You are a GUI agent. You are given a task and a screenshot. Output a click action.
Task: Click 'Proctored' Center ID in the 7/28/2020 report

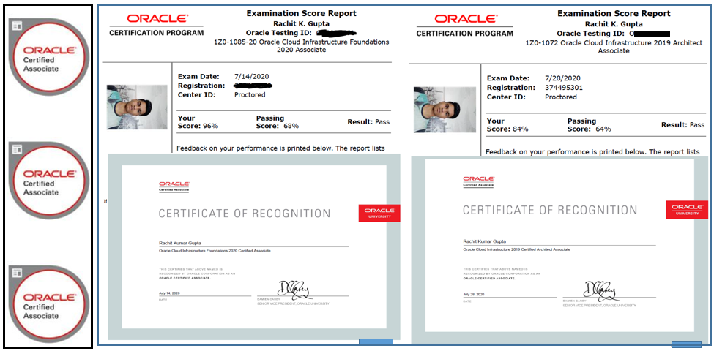pos(561,97)
